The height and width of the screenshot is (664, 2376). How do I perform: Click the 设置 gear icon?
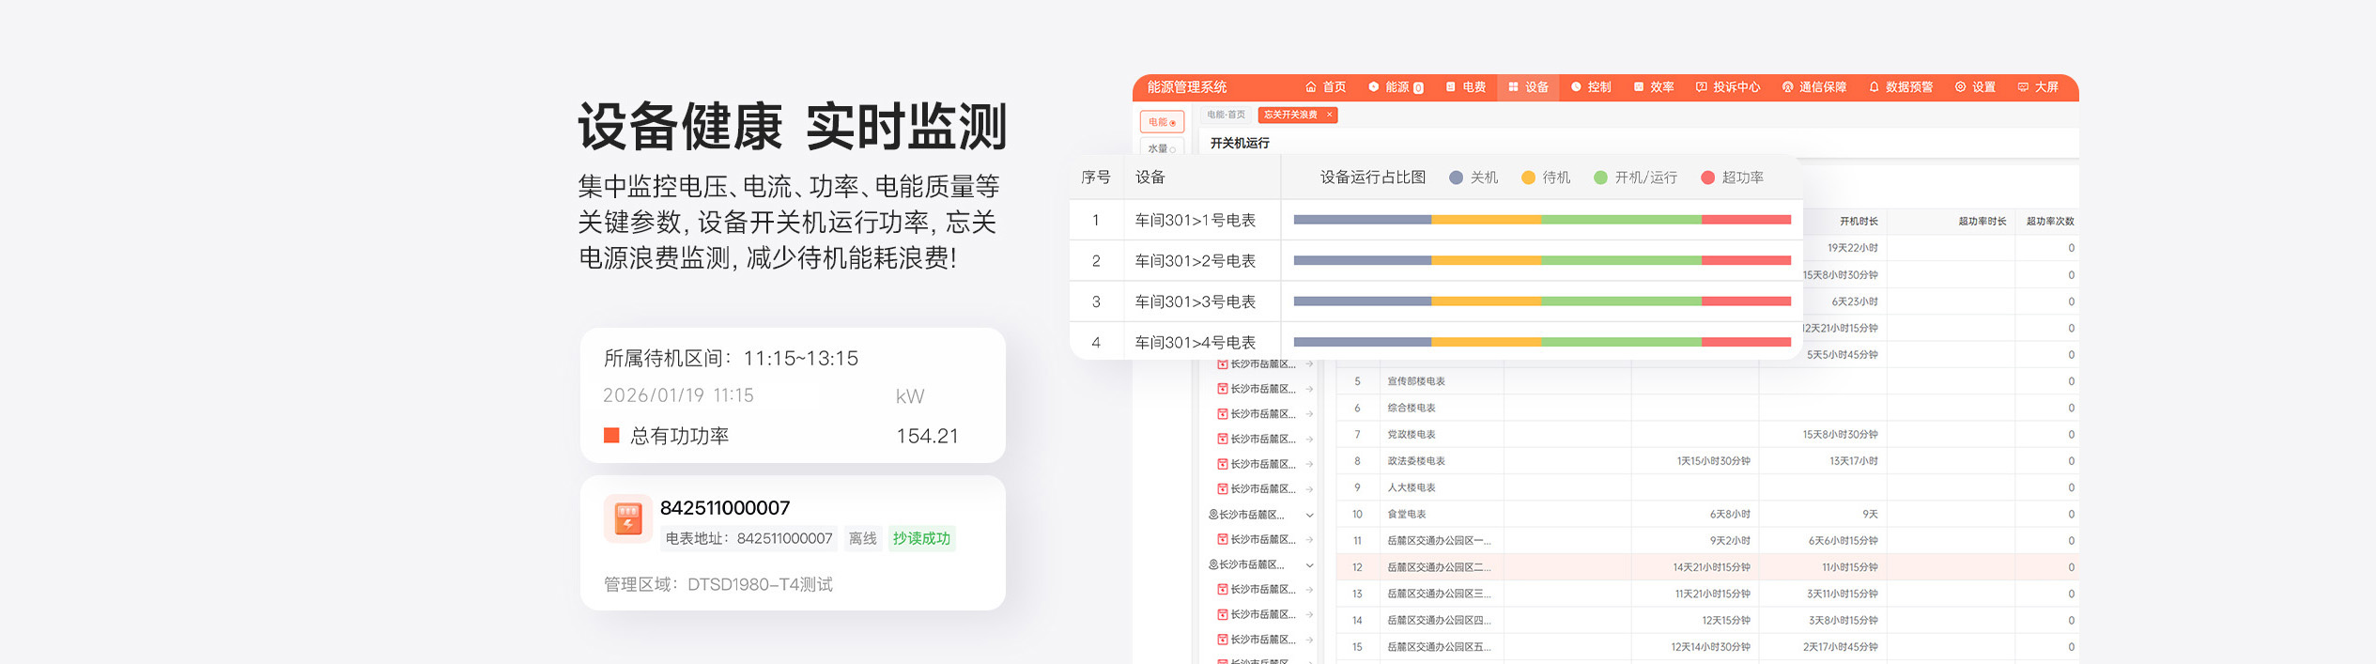pos(1960,87)
